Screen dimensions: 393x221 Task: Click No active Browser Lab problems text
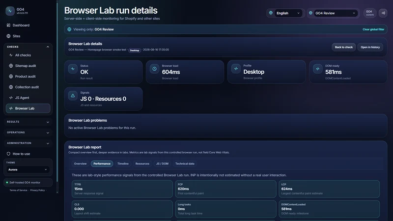coord(102,128)
